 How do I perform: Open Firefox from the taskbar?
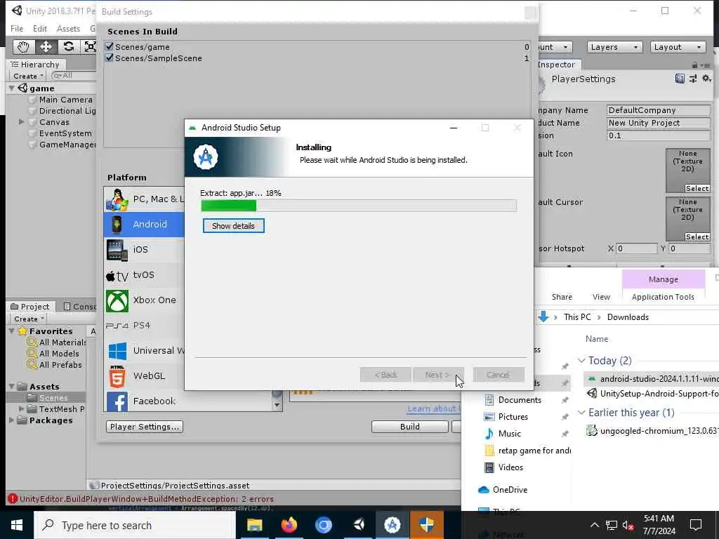pos(289,525)
